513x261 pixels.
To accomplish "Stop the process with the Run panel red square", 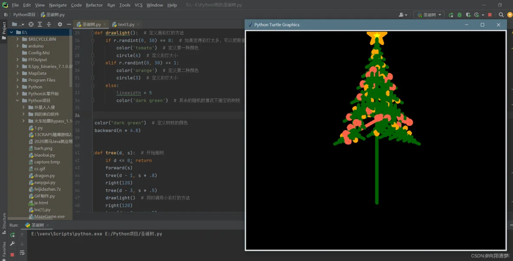I will click(x=13, y=254).
